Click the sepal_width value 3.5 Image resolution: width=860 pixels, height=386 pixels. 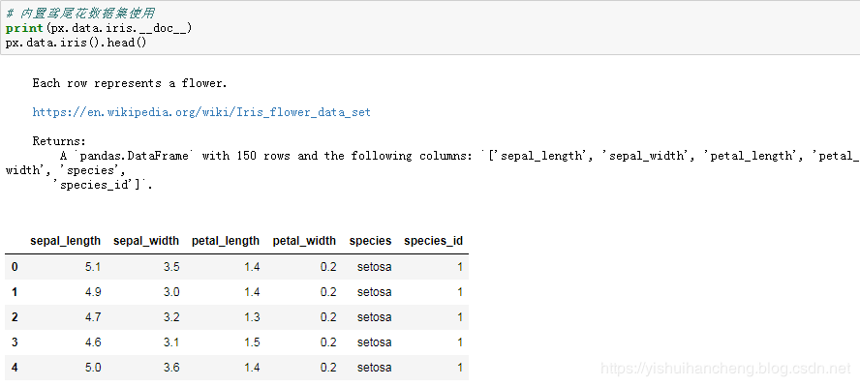(171, 267)
